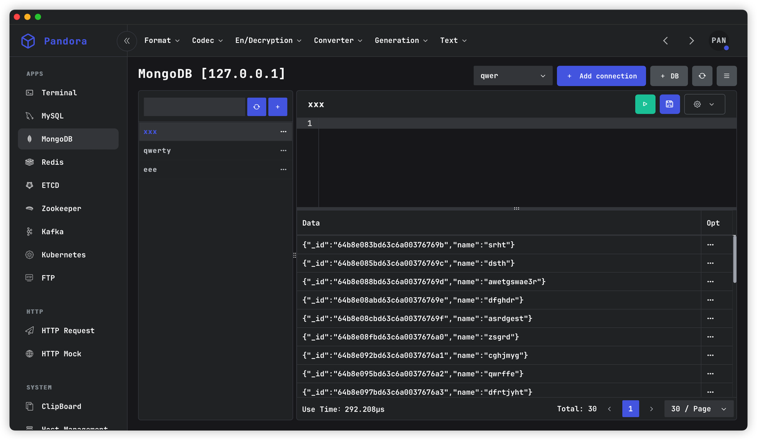The width and height of the screenshot is (757, 440).
Task: Expand the Codec menu
Action: (x=208, y=41)
